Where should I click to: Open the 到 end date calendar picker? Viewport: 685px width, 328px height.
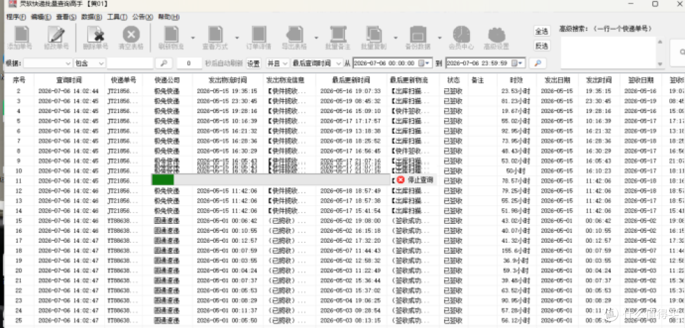pyautogui.click(x=518, y=63)
